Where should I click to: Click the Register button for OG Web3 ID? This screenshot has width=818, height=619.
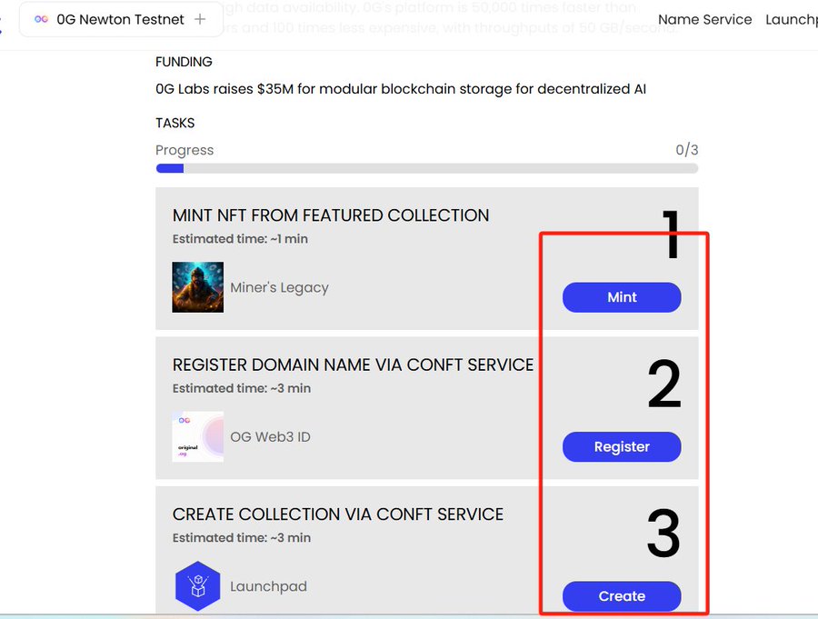coord(622,447)
